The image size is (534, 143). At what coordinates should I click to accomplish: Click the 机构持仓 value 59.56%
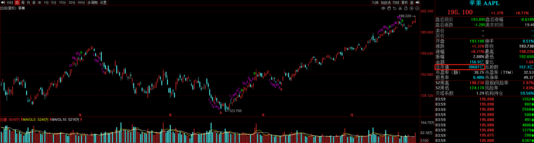click(x=527, y=93)
